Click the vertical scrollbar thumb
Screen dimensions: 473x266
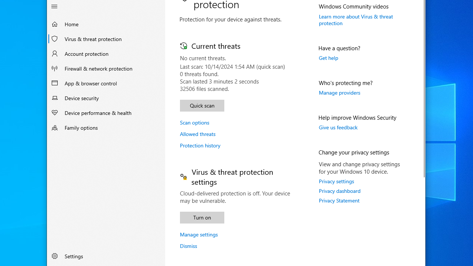(424, 89)
